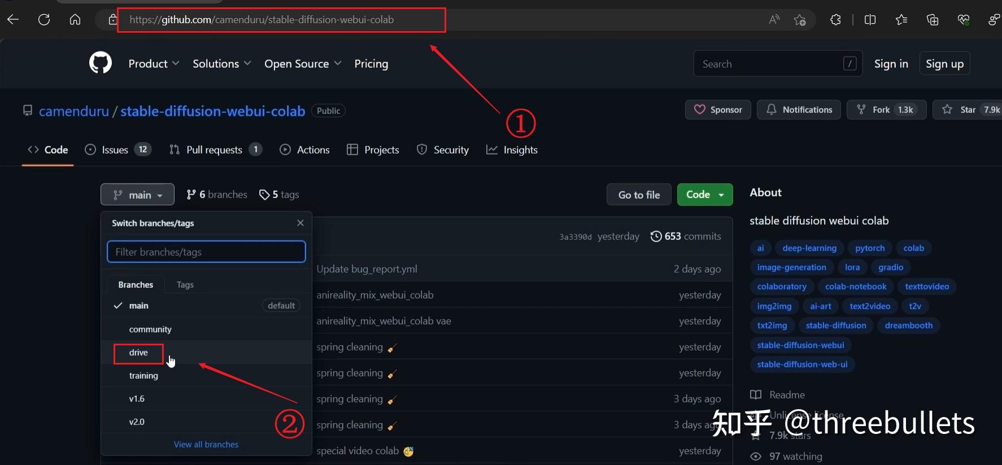
Task: Open the Projects tab
Action: point(373,150)
